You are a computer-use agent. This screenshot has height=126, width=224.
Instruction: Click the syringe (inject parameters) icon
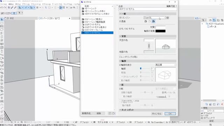pyautogui.click(x=15, y=7)
